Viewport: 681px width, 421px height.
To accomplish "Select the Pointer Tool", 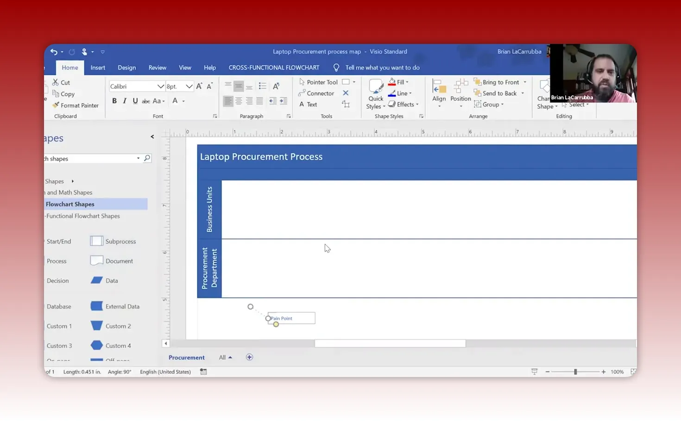I will point(322,82).
